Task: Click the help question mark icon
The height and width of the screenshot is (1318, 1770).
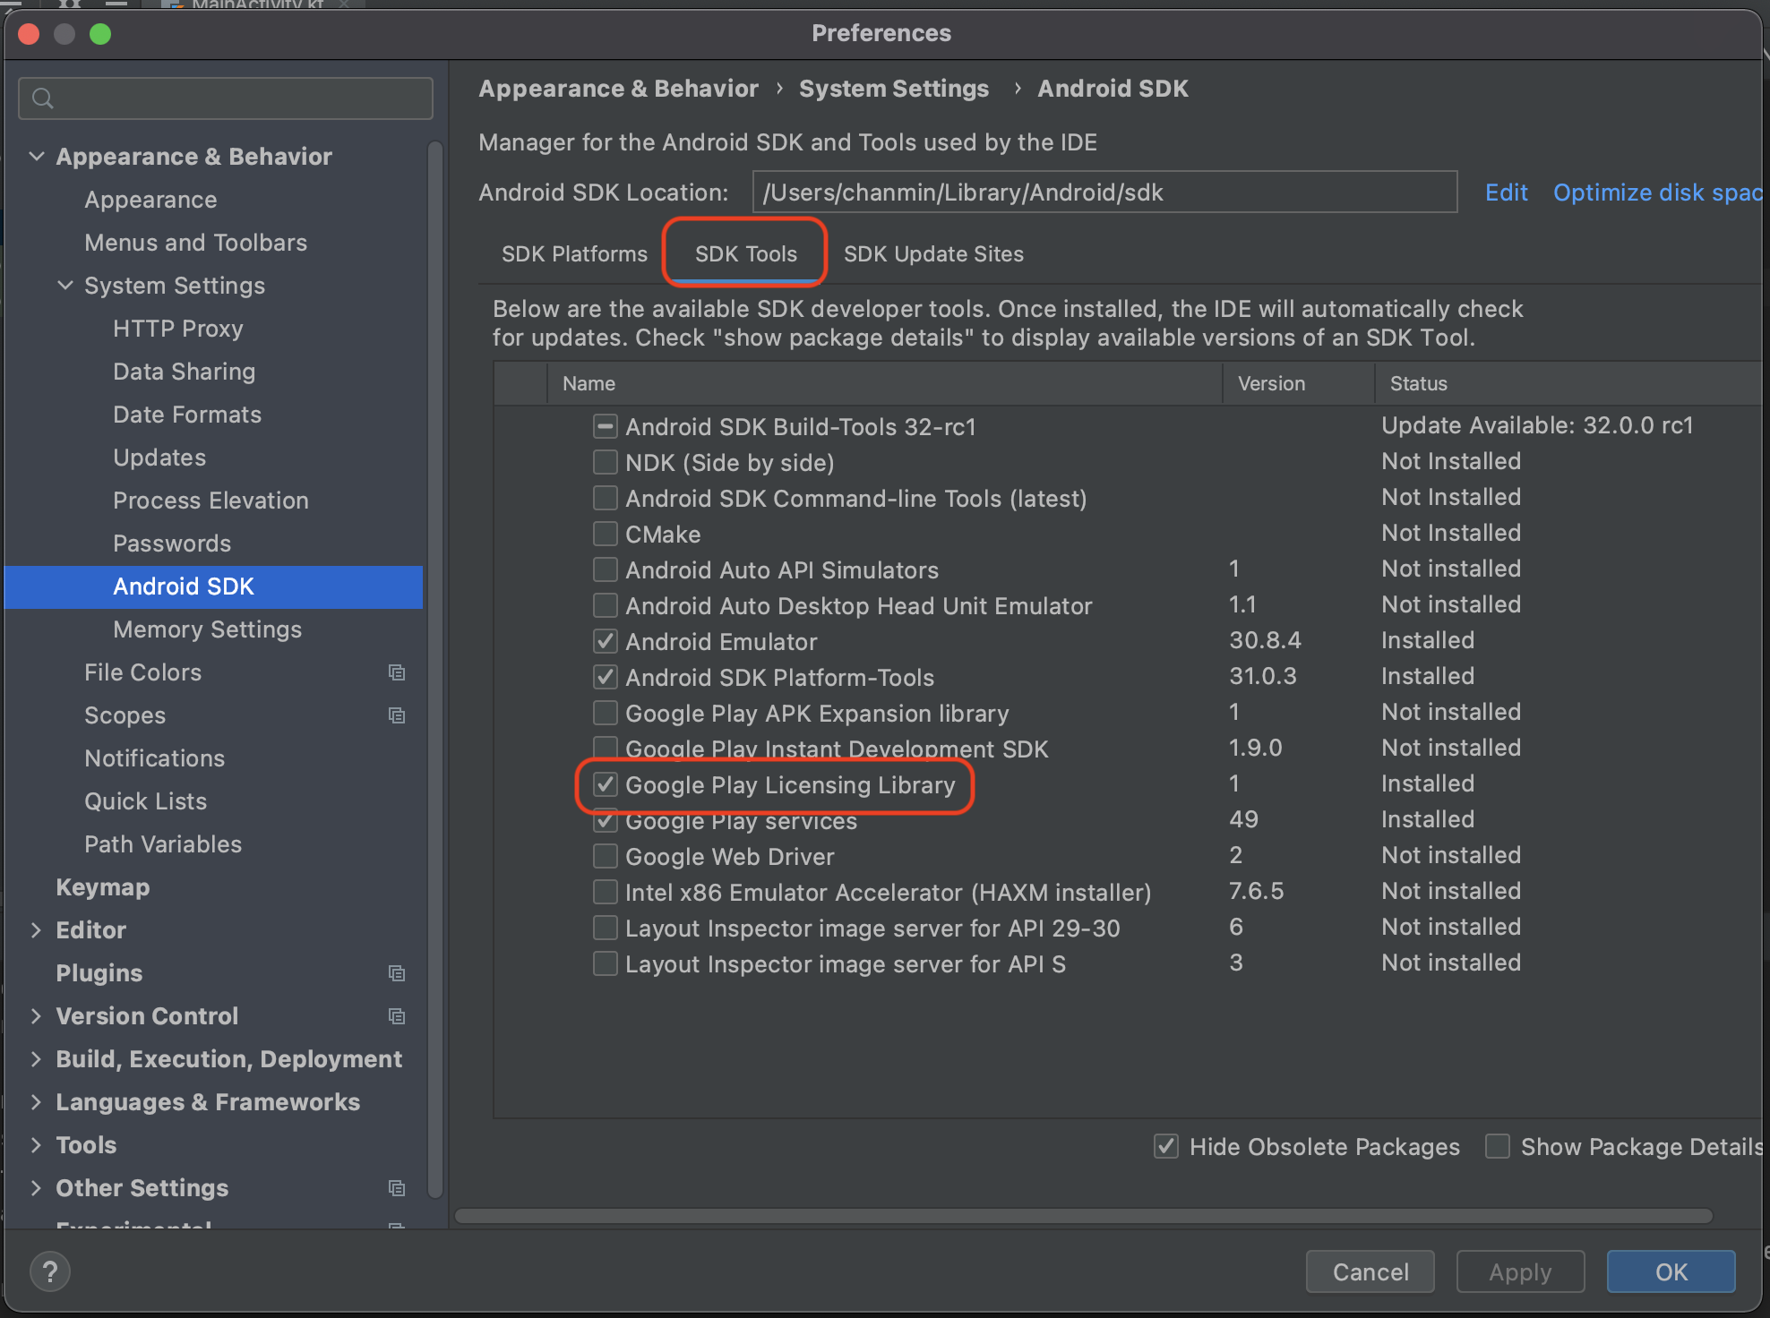Action: click(50, 1271)
